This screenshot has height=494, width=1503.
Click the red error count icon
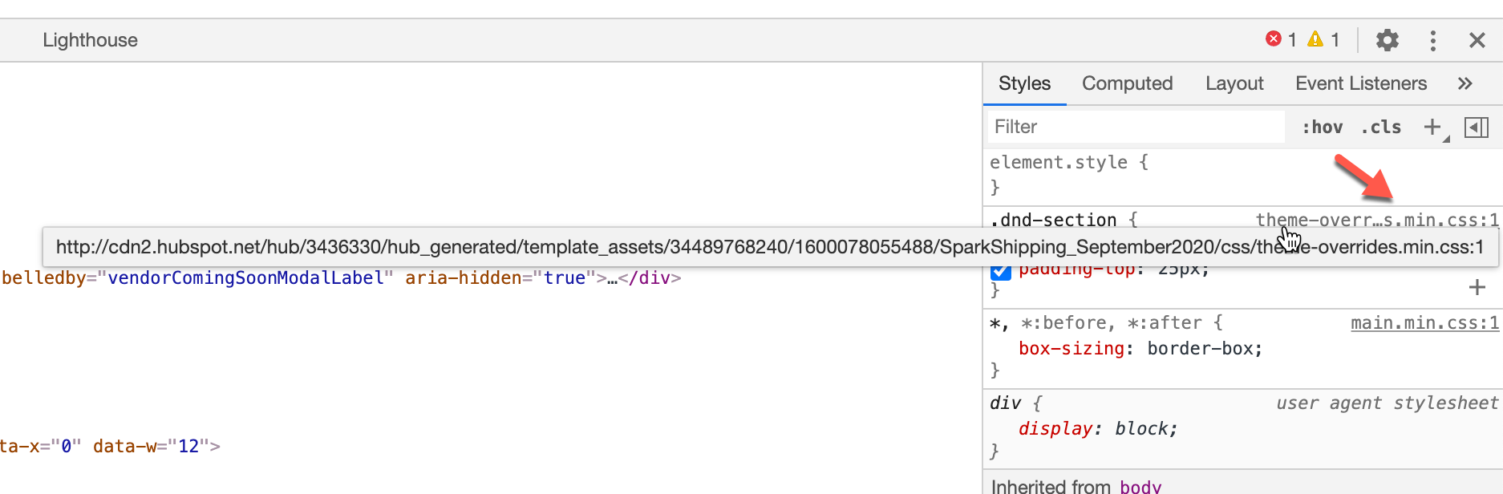pos(1274,39)
